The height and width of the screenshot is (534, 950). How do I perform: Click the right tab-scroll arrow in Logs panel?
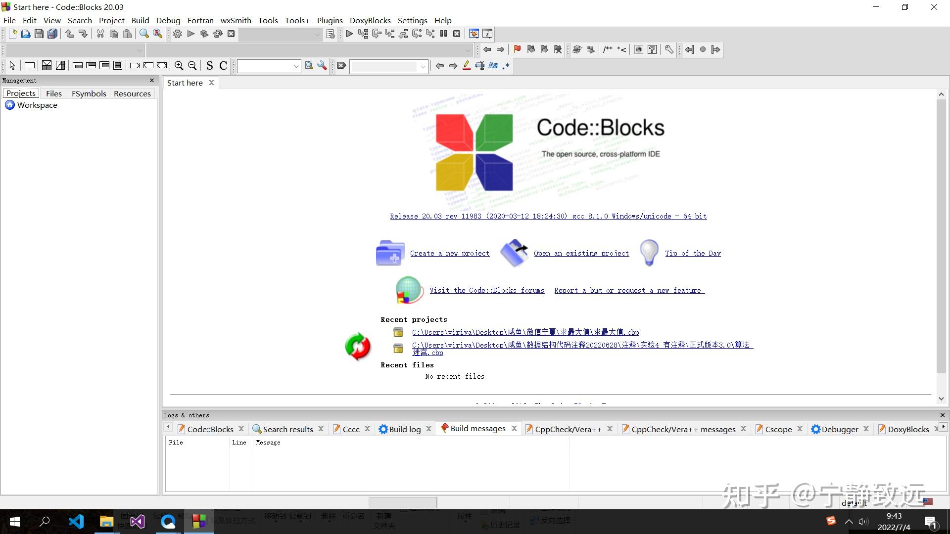(943, 427)
